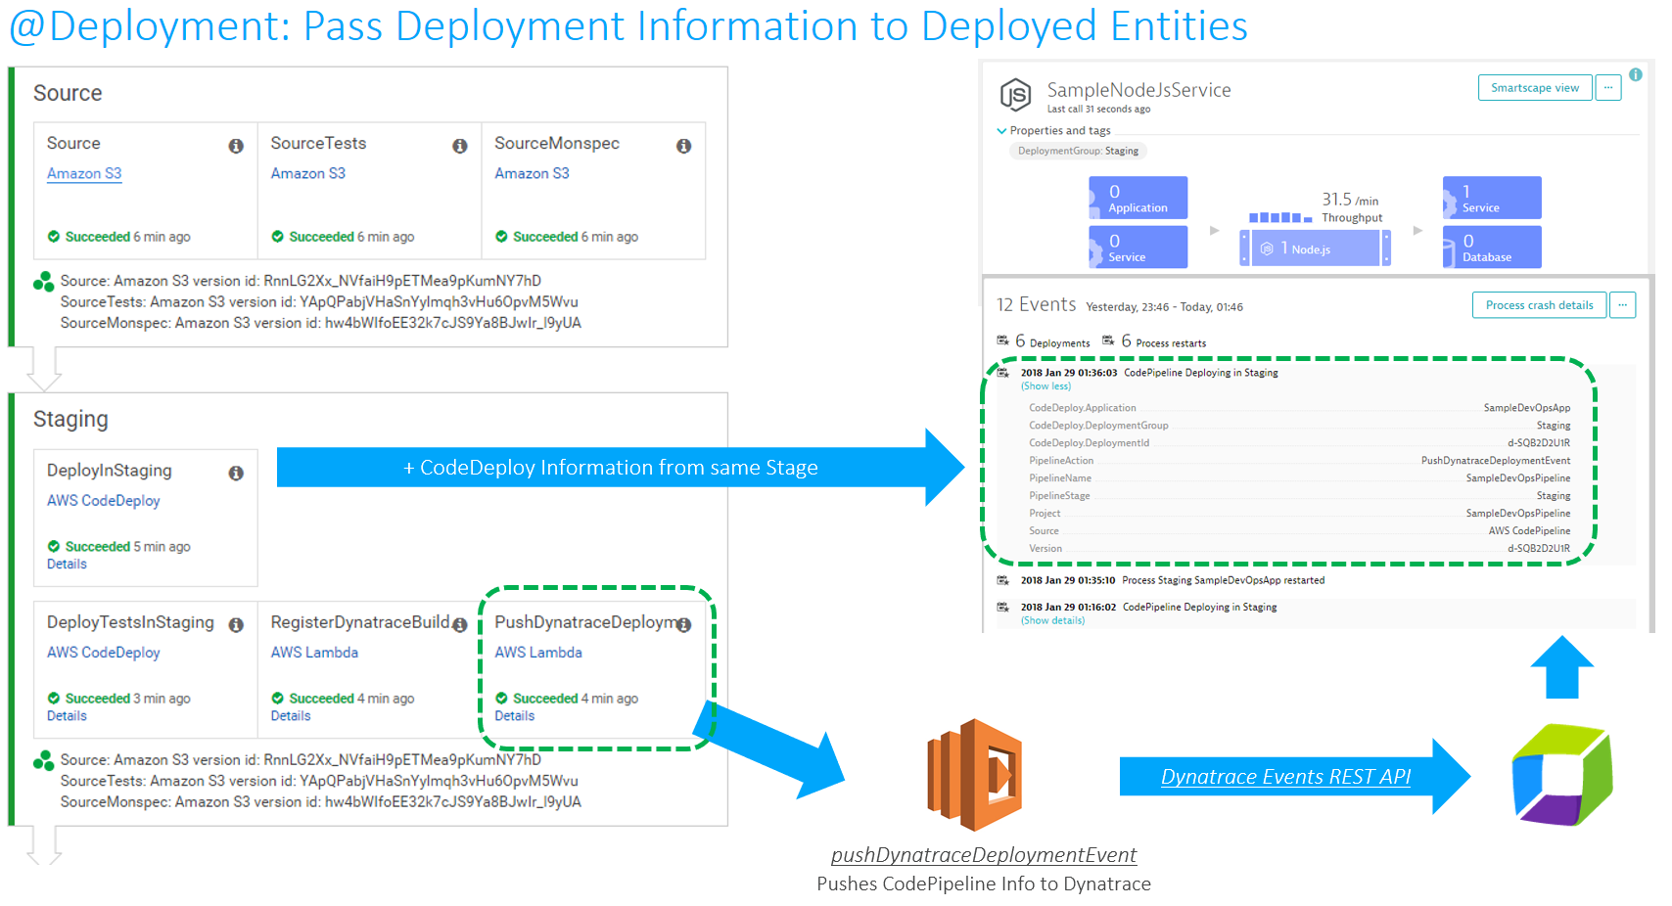Open the Amazon S3 link in the Source column
1672x906 pixels.
[84, 173]
